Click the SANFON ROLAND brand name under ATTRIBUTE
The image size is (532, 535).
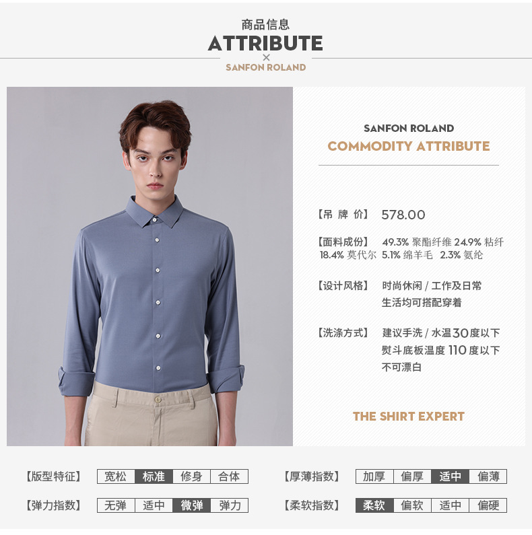(265, 67)
